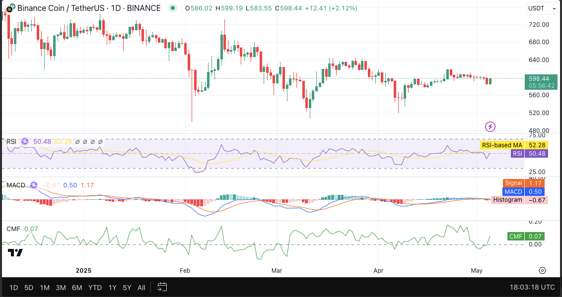Click the 520.00 price axis label

click(539, 113)
